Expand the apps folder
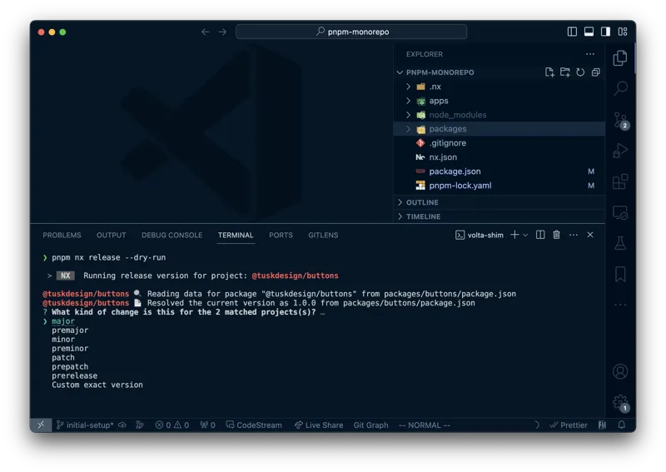This screenshot has width=666, height=472. (439, 101)
